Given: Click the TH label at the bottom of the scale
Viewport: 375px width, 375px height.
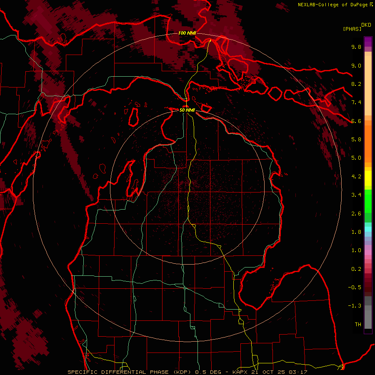Looking at the screenshot, I should [x=358, y=325].
